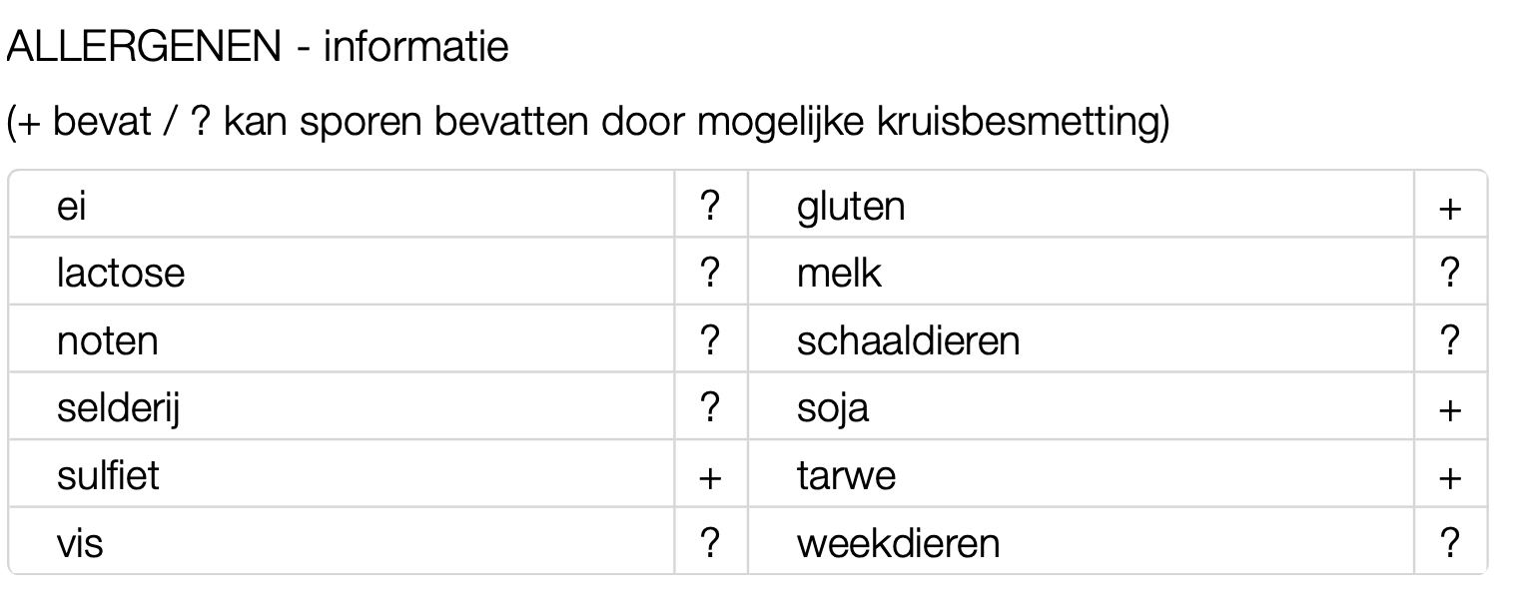Screen dimensions: 1516x615
Task: Click the plus sign next to soja
Action: [x=1450, y=409]
